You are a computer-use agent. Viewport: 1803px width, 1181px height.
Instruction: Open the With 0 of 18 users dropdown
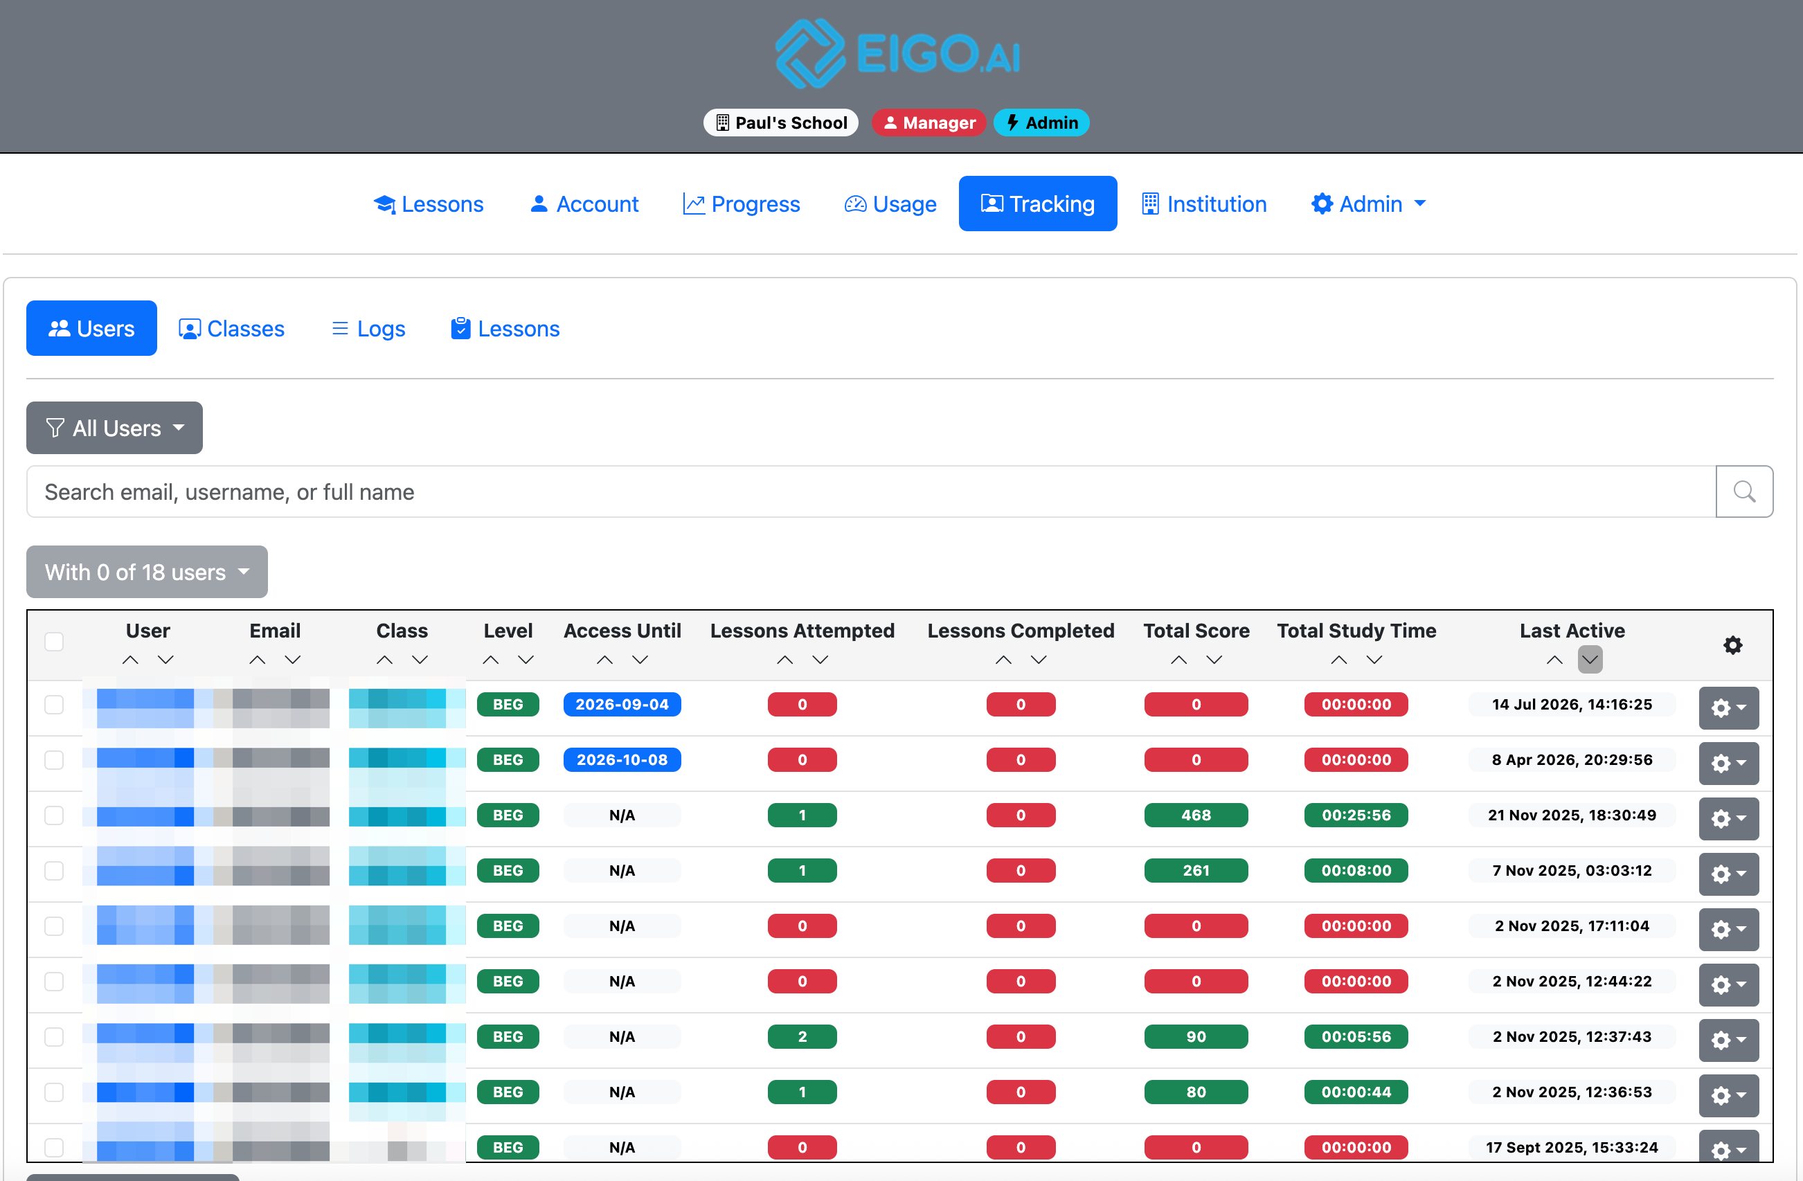(147, 572)
